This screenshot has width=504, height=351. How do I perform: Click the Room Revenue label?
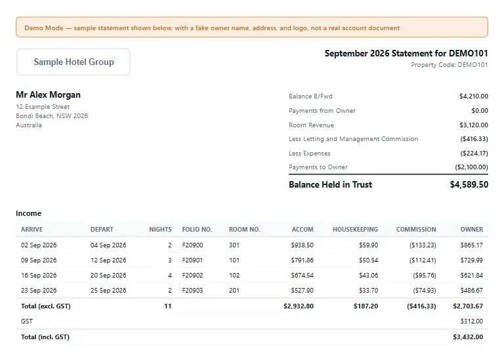[x=311, y=125]
